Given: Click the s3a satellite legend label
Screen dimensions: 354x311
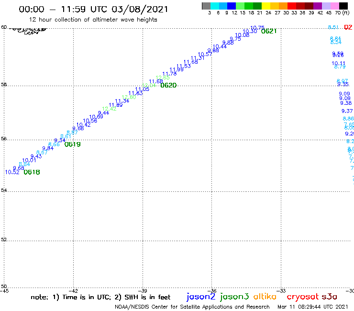Looking at the screenshot, I should coord(330,297).
